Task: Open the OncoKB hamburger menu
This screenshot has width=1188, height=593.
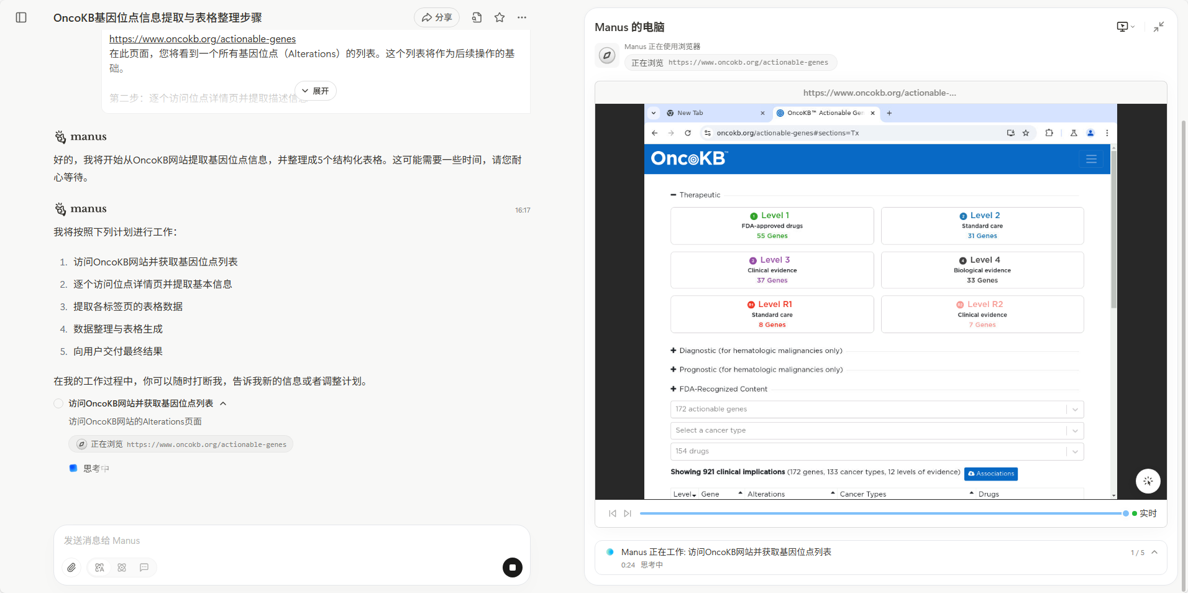Action: [x=1091, y=159]
